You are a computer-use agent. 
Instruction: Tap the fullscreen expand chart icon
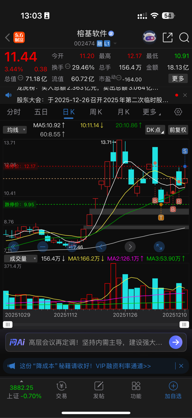point(159,247)
